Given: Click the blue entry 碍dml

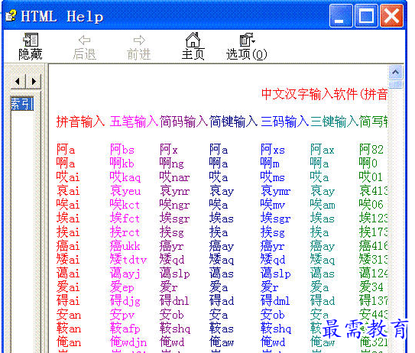Looking at the screenshot, I should click(275, 300).
